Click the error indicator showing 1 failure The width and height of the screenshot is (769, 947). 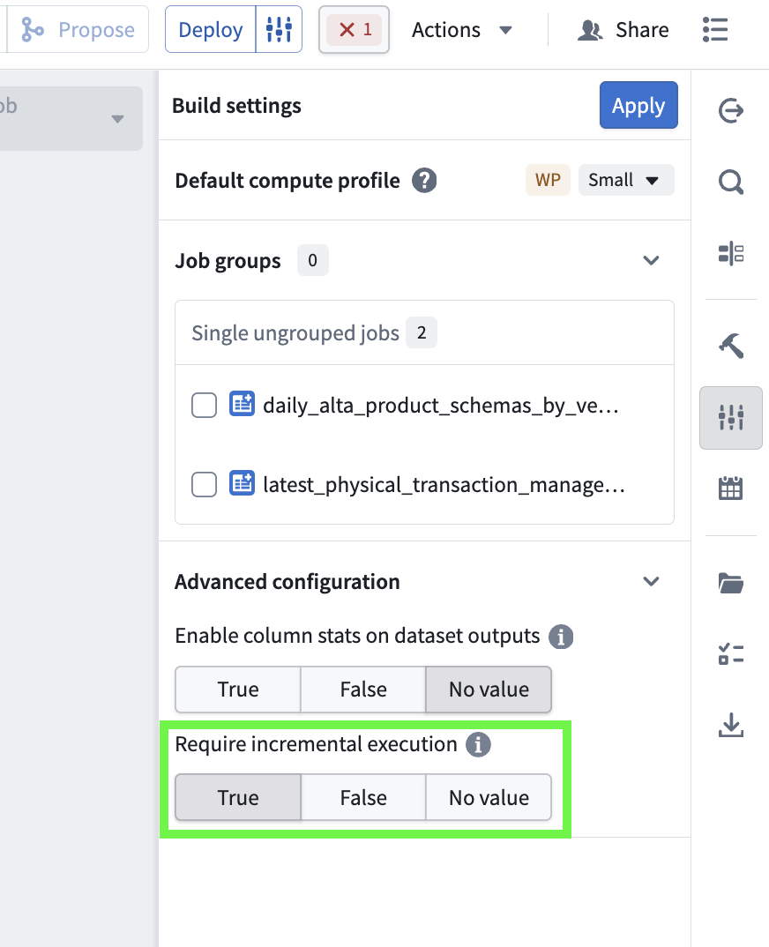(354, 29)
